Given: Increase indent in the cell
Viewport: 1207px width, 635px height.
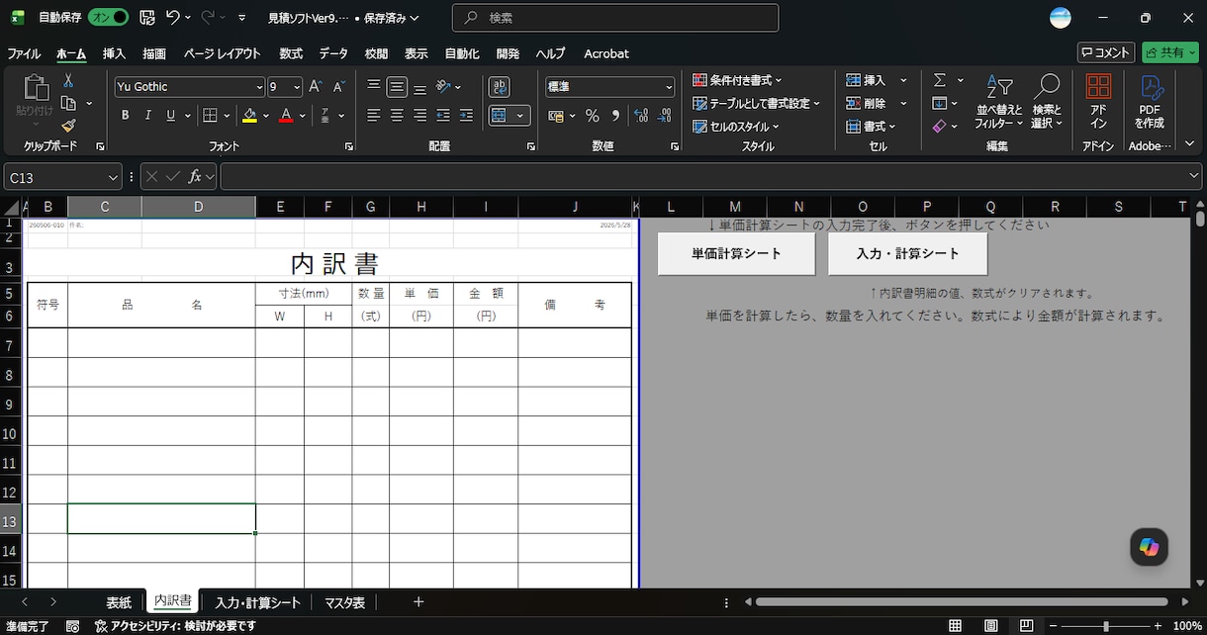Looking at the screenshot, I should pos(467,116).
